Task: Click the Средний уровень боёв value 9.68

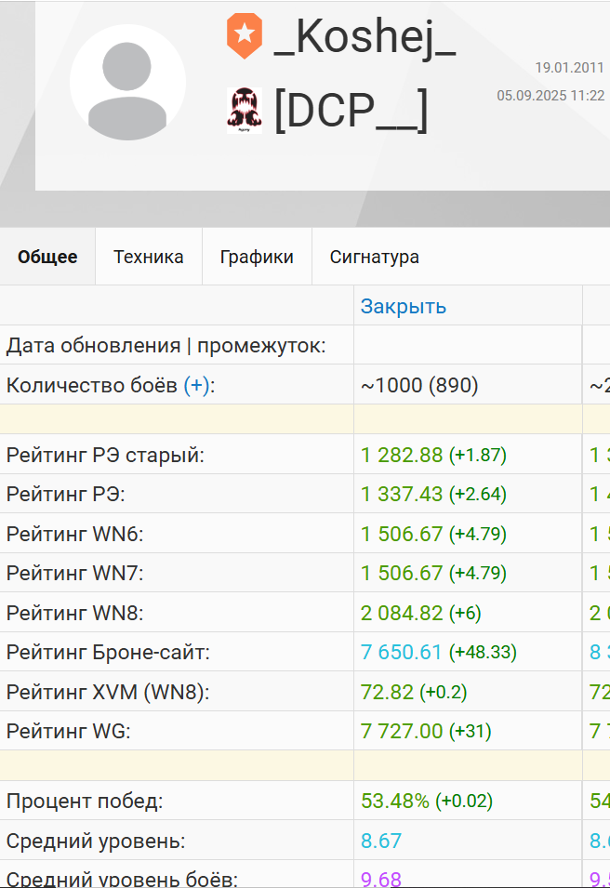Action: [381, 879]
